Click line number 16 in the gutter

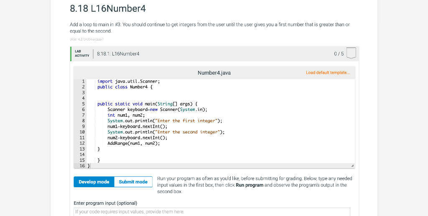82,166
